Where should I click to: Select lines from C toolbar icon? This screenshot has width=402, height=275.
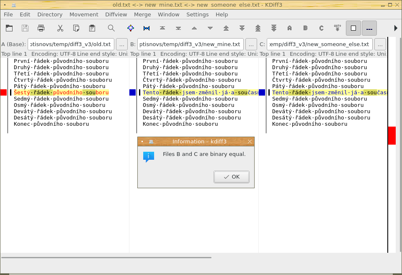321,28
